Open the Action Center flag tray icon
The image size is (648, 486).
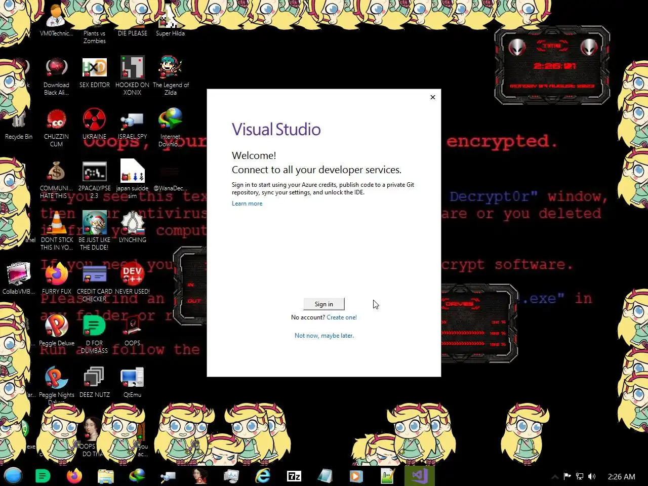pos(567,476)
